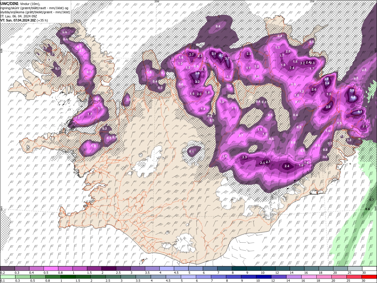
Task: Pick the navy blue 10 swatch in rain scale
Action: (x=264, y=277)
